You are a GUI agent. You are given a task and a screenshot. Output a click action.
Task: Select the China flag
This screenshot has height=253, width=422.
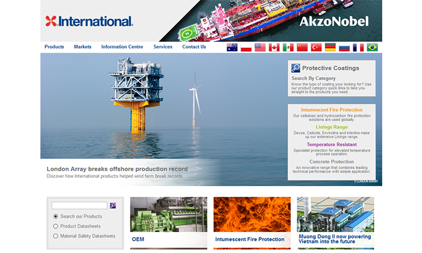(302, 48)
